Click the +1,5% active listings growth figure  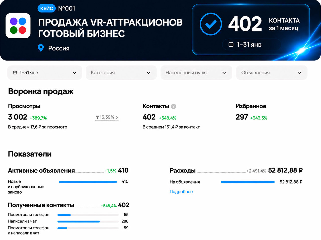click(110, 171)
